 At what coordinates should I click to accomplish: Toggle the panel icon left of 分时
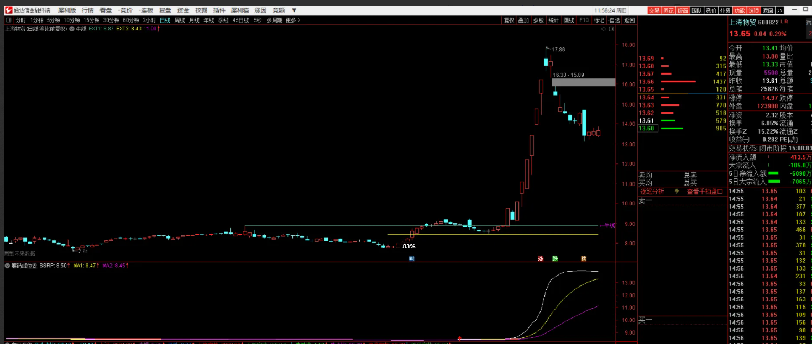click(x=9, y=20)
